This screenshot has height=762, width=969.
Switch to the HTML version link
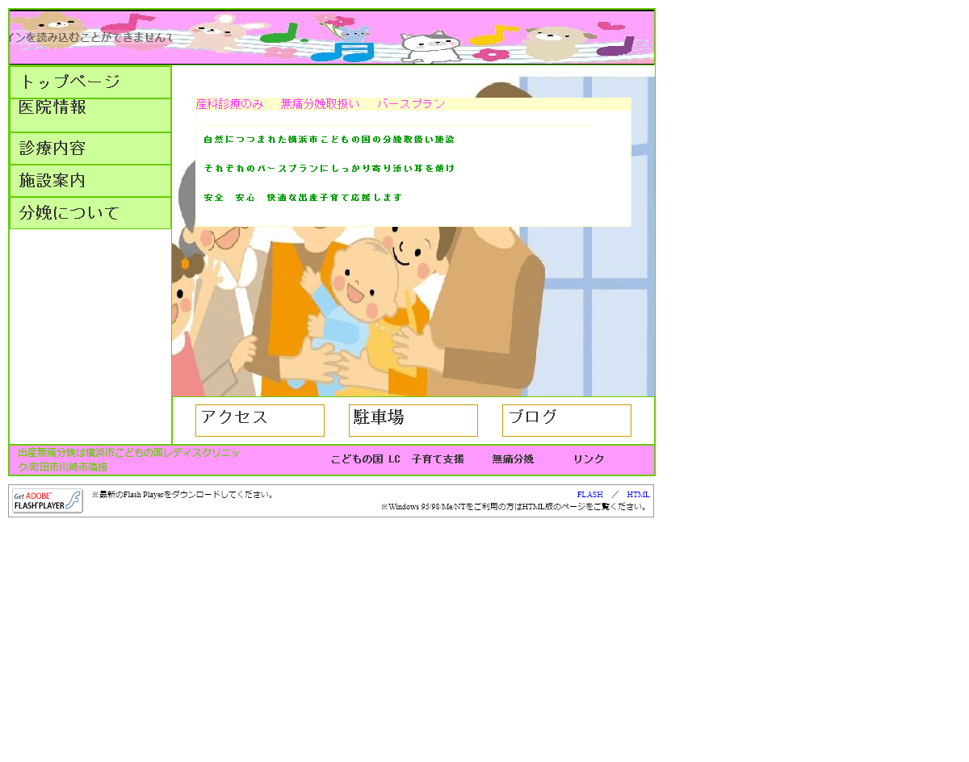point(638,495)
